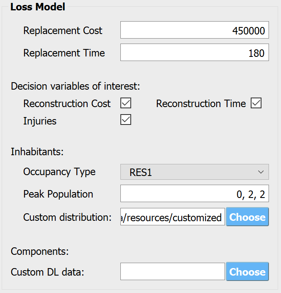Disable the Injuries checkbox

pyautogui.click(x=125, y=120)
